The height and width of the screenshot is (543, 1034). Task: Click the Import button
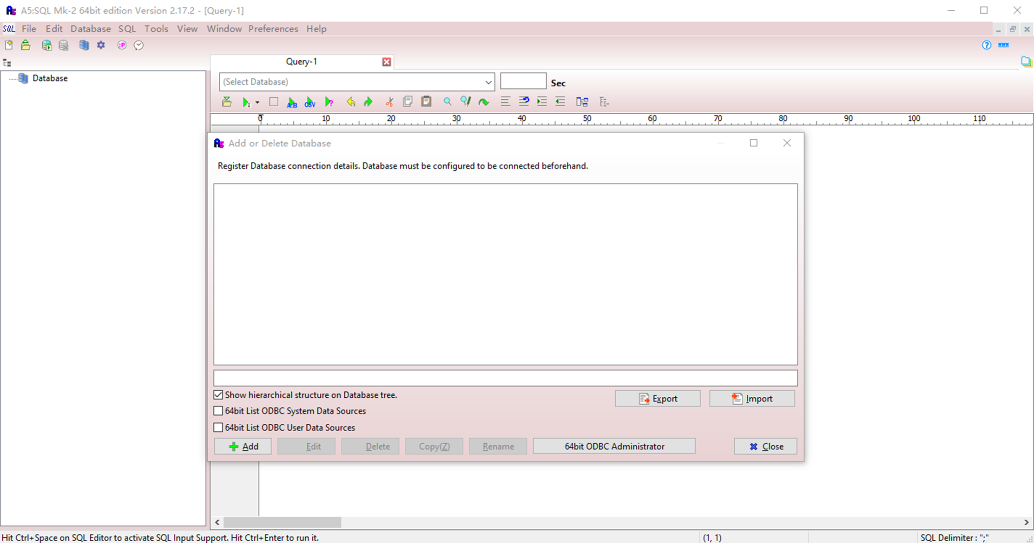[x=752, y=399]
